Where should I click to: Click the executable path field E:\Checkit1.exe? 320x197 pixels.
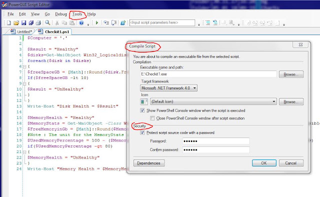208,74
